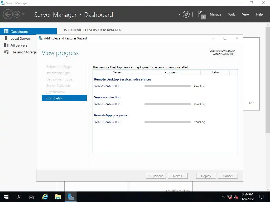Screen dimensions: 270x202
Task: Open the Help menu
Action: [x=259, y=14]
